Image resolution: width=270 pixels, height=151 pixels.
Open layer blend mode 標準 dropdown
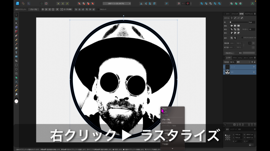click(243, 62)
